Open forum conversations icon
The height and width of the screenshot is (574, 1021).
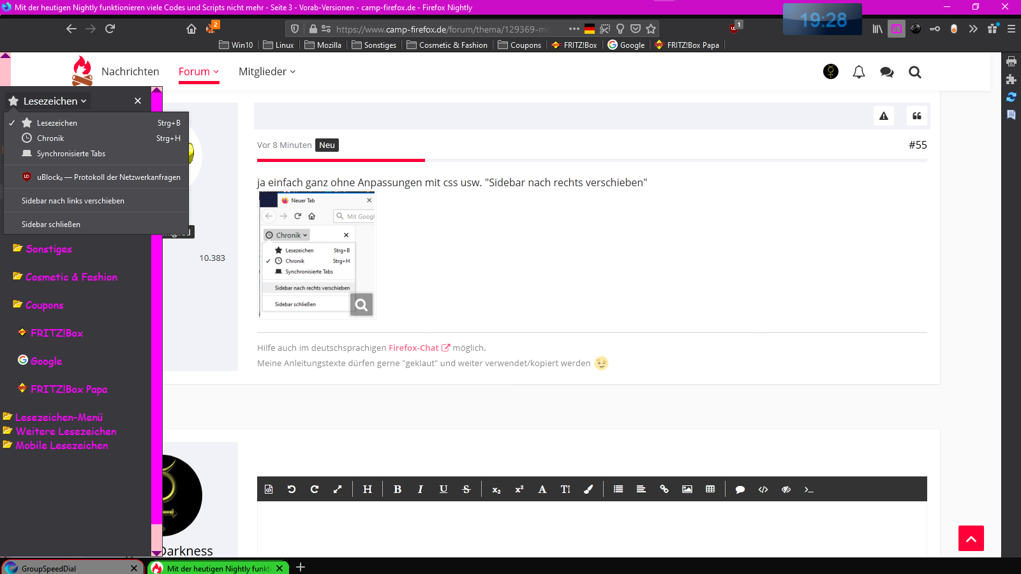click(x=887, y=72)
